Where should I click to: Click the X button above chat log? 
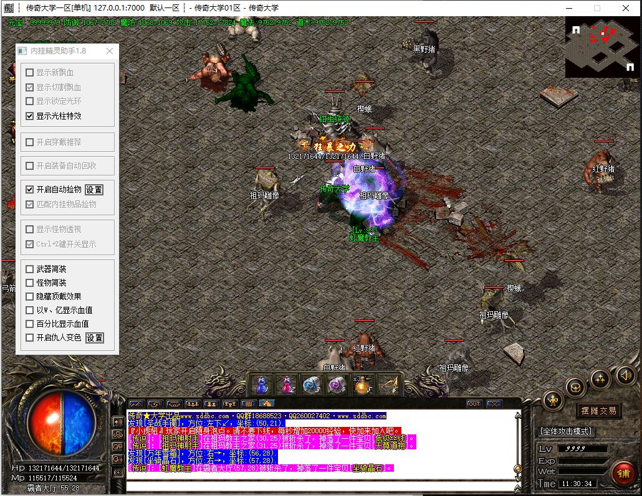click(494, 404)
